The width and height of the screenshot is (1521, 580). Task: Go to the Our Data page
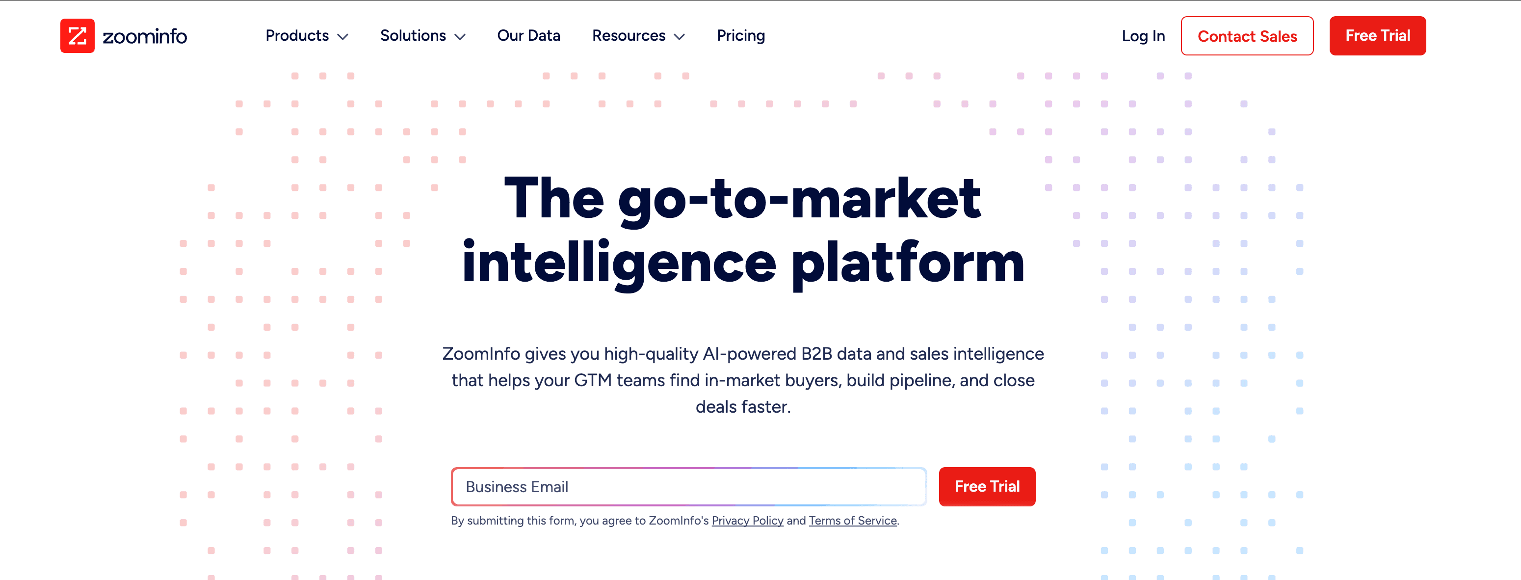[x=528, y=36]
